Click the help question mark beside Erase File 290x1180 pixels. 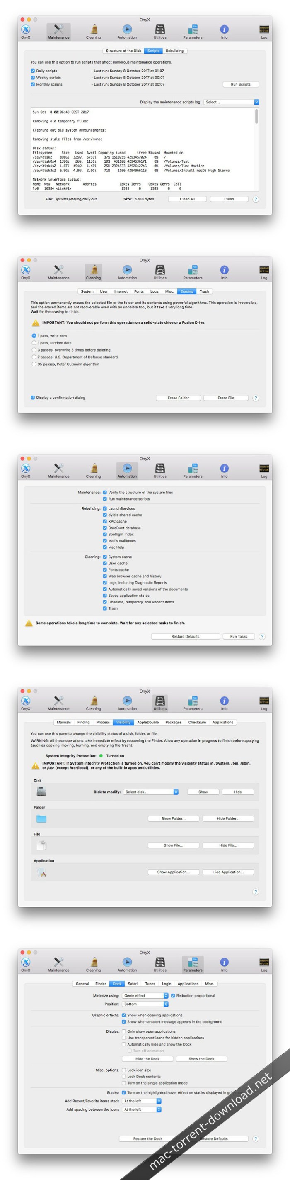256,398
